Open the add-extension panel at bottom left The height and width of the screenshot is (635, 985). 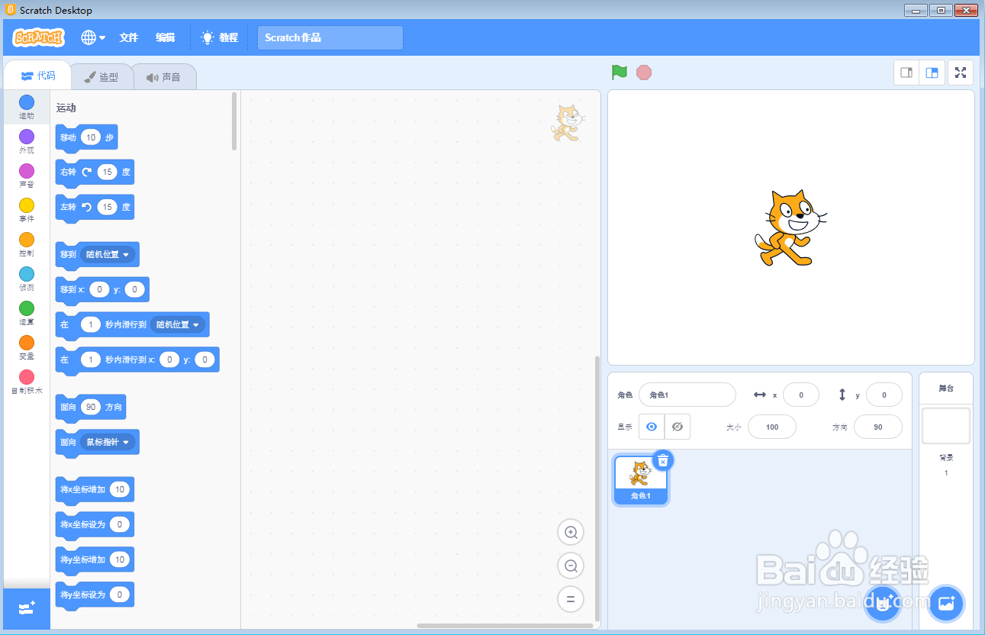25,608
